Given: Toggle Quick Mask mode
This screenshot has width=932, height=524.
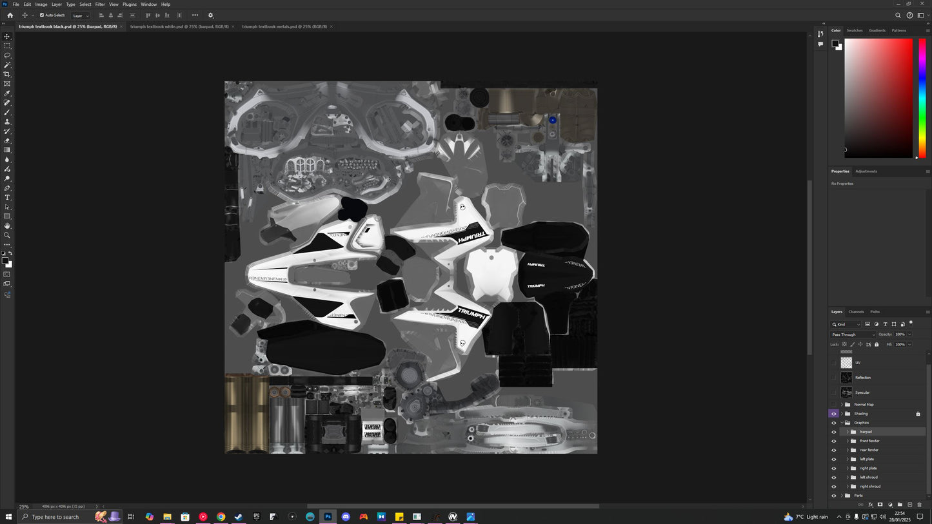Looking at the screenshot, I should pos(7,275).
